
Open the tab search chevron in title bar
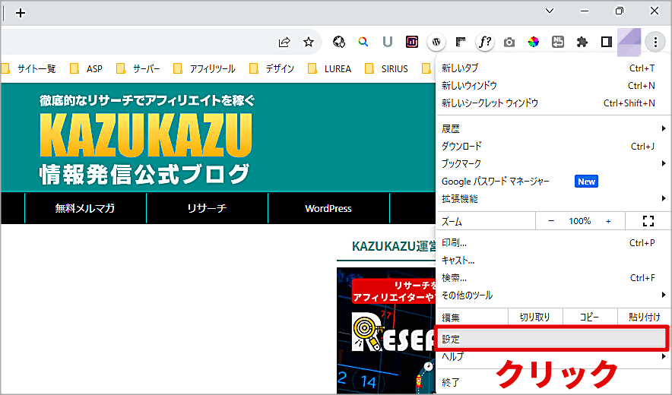coord(550,11)
